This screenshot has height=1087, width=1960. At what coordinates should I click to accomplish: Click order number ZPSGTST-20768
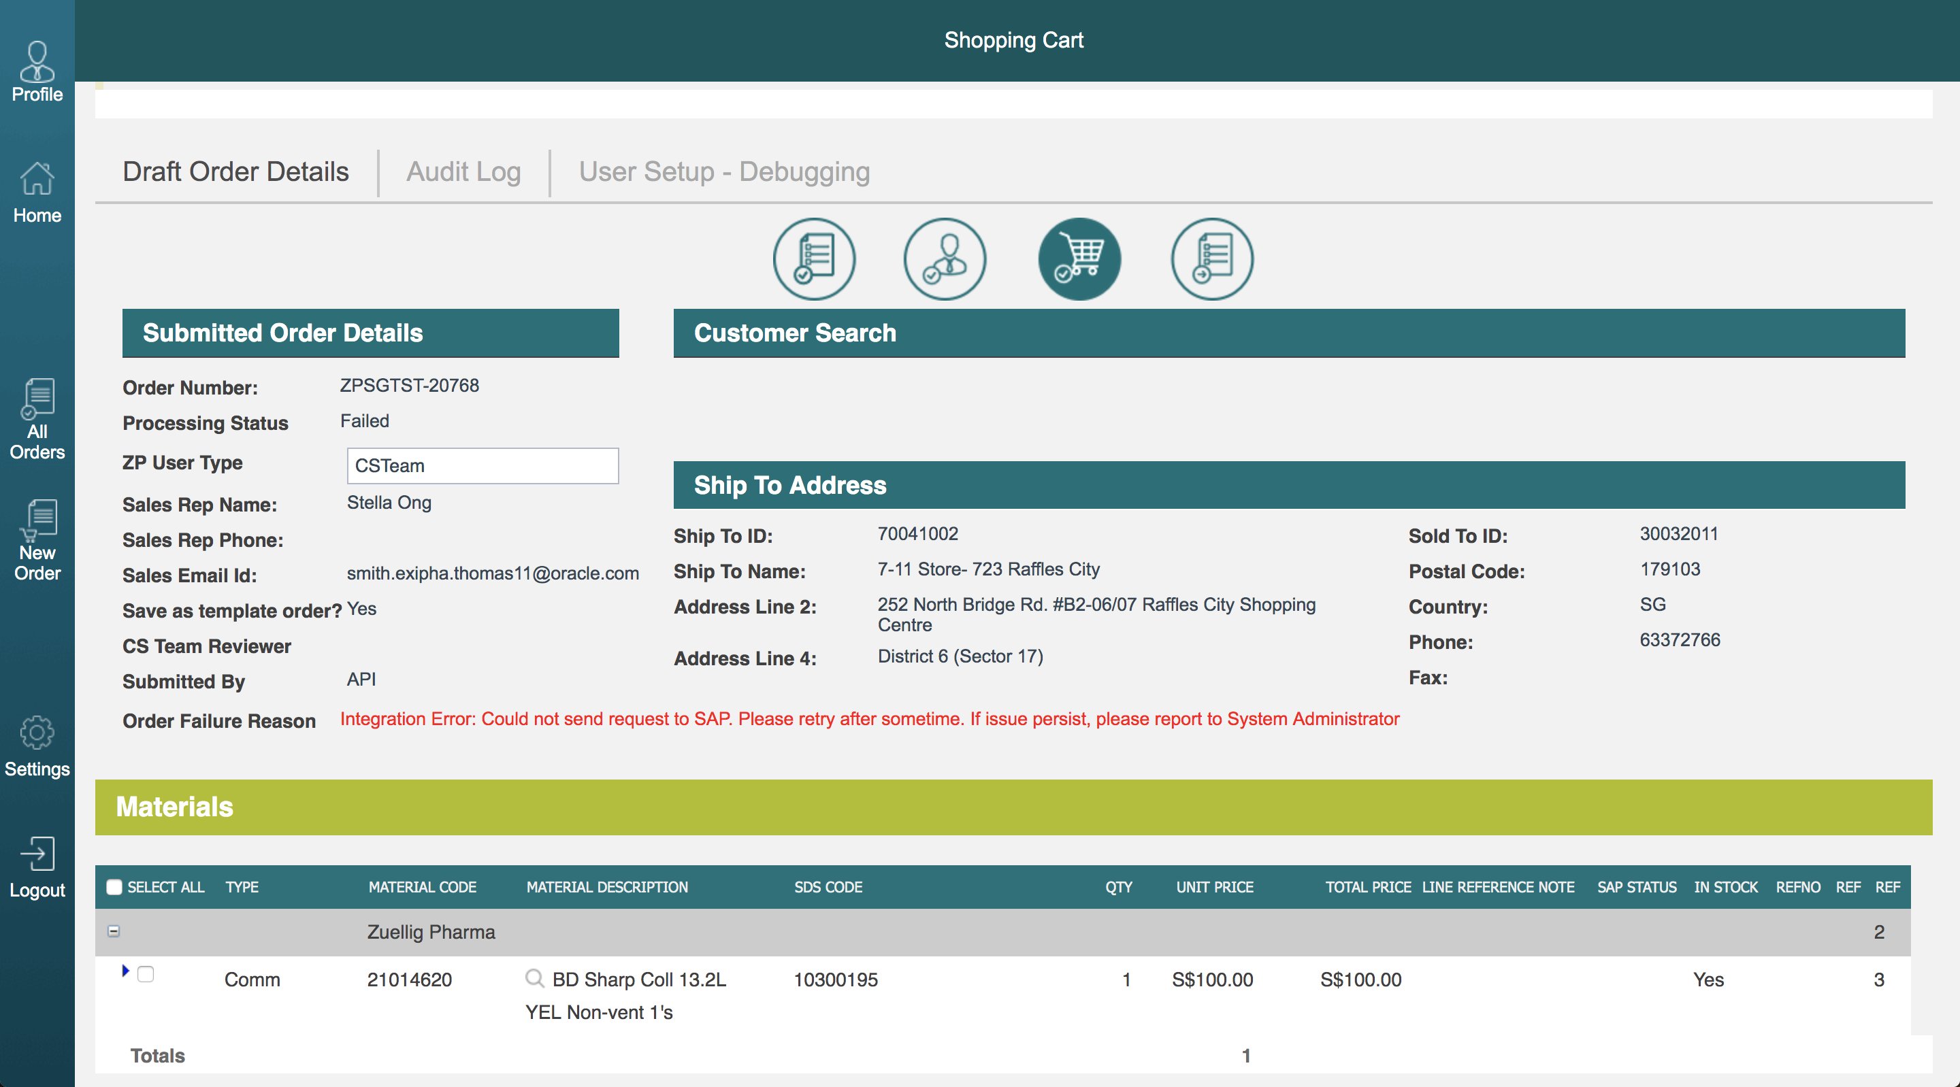pyautogui.click(x=409, y=386)
